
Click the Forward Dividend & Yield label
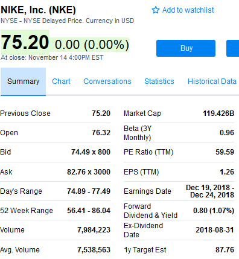tap(150, 211)
